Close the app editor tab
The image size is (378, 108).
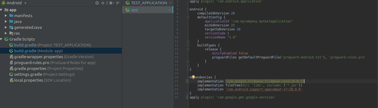pos(170,10)
